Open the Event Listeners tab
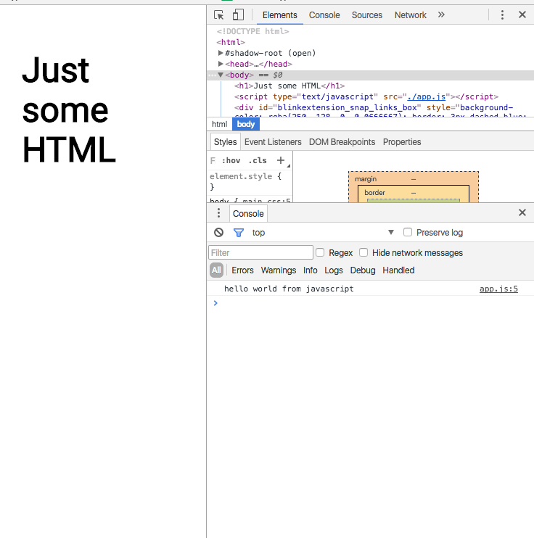The width and height of the screenshot is (534, 538). 273,142
